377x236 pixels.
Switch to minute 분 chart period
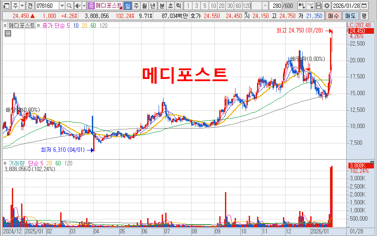point(162,6)
